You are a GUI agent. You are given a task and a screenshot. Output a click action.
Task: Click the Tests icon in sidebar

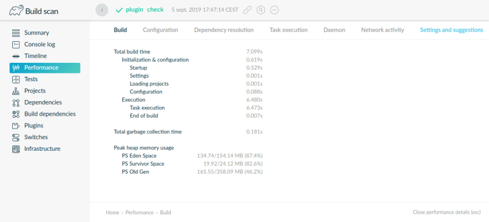point(16,80)
